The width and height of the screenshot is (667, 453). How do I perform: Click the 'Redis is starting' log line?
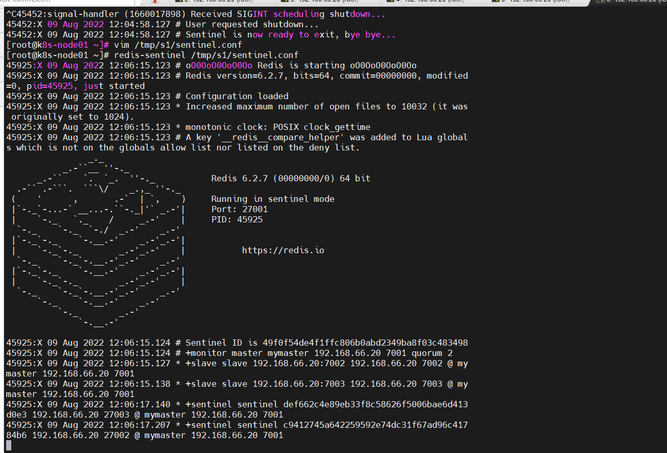[211, 65]
